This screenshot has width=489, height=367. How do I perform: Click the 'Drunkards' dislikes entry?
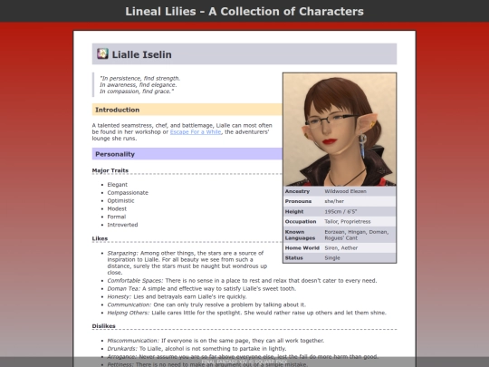pyautogui.click(x=197, y=349)
